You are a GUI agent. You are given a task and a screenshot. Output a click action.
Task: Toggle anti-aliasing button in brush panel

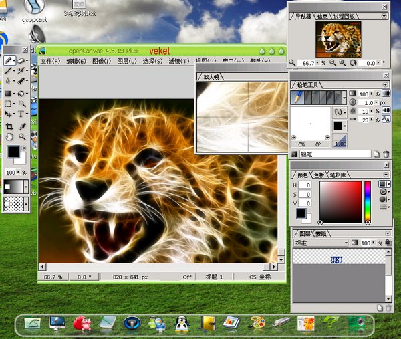386,119
